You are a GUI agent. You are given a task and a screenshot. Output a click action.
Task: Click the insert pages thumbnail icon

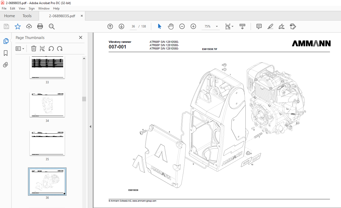coord(42,48)
